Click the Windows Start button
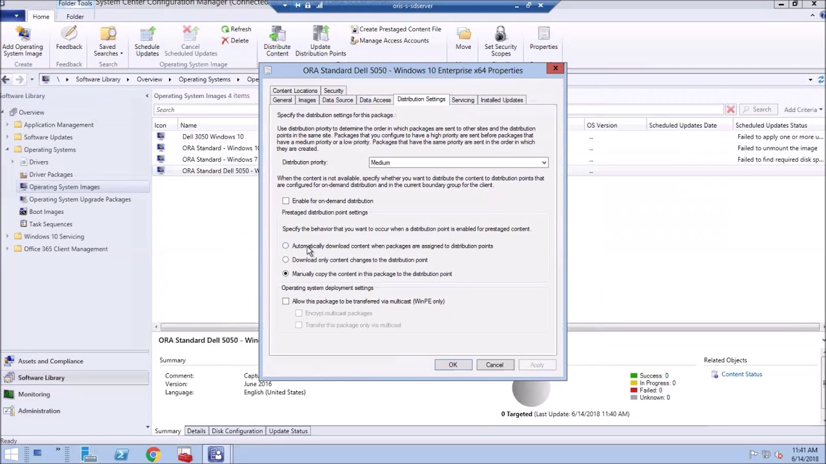Viewport: 826px width, 464px height. [11, 455]
